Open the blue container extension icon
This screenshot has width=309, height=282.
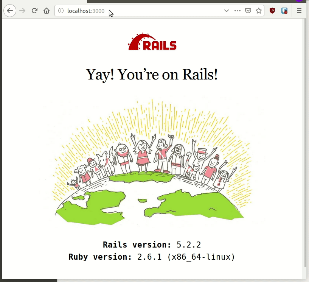(284, 11)
